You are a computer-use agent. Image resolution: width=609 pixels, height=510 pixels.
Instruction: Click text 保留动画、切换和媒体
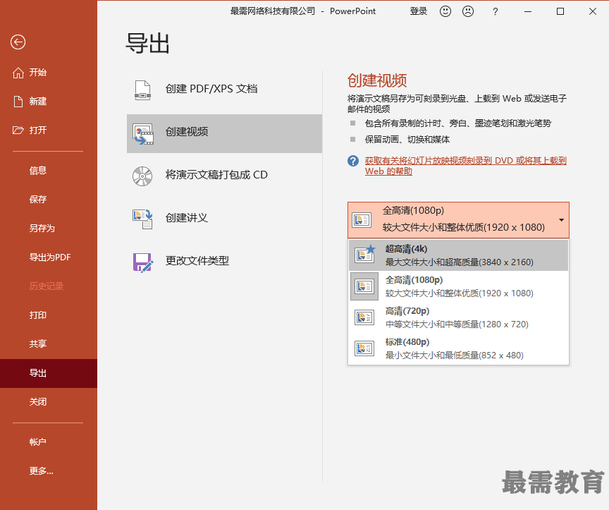click(x=407, y=140)
